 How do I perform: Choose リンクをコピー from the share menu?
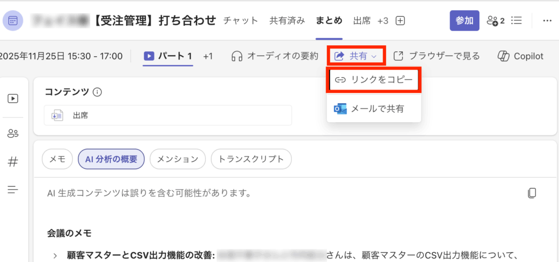[x=373, y=80]
